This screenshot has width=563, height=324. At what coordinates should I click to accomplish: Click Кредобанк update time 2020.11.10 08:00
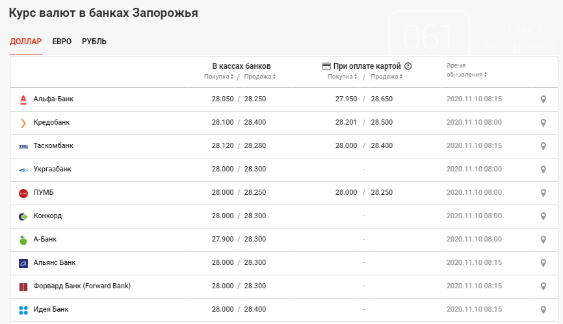pyautogui.click(x=474, y=122)
